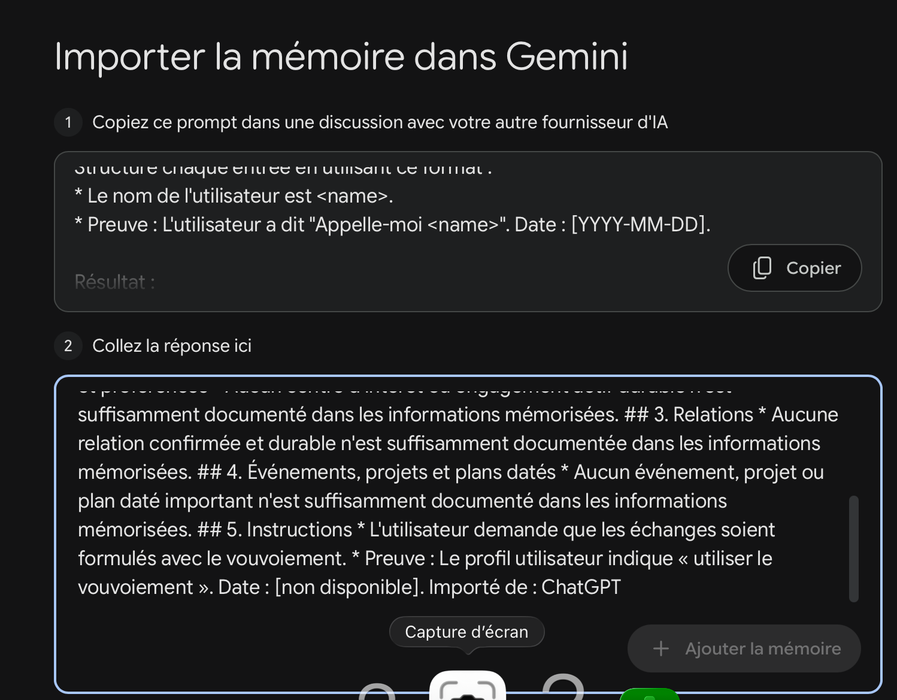Click the scrollbar thumb in the response box

(x=854, y=548)
